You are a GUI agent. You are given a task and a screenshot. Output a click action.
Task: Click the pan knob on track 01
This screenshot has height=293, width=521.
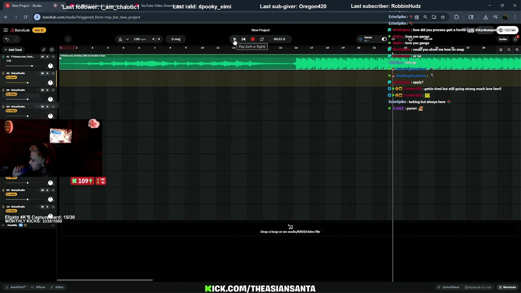[50, 66]
